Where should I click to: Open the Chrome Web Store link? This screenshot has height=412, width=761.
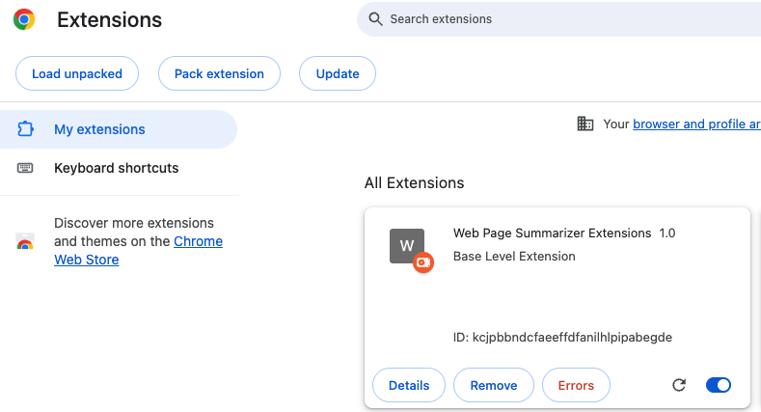[x=198, y=241]
